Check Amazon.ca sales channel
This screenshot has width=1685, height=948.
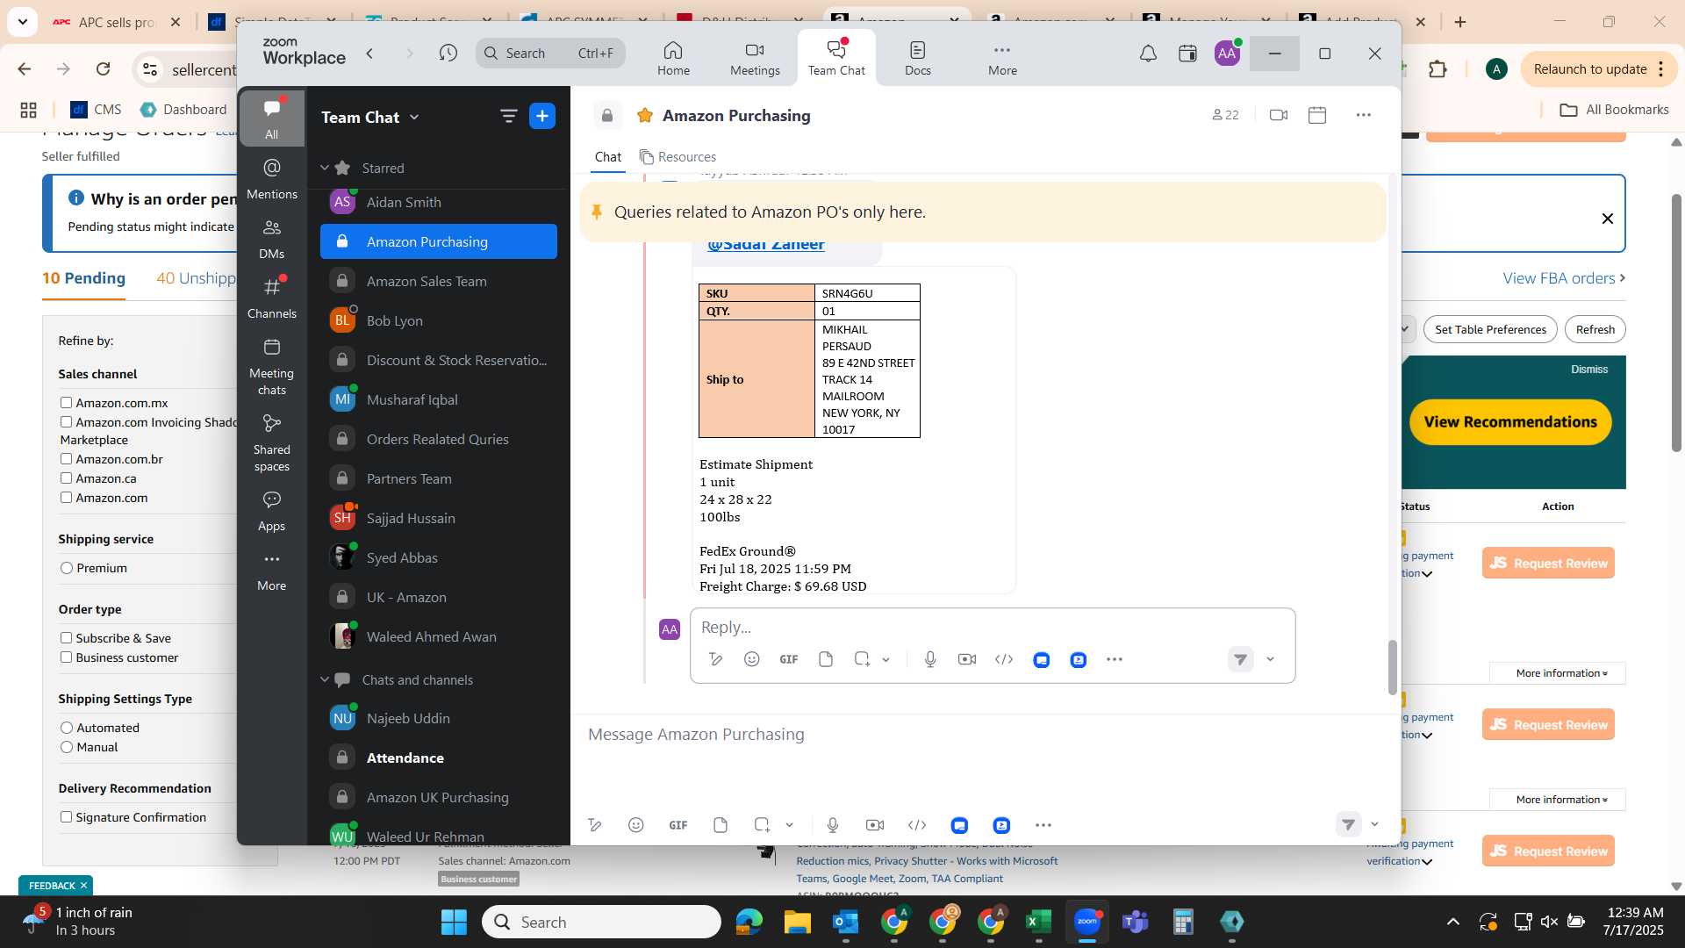66,478
